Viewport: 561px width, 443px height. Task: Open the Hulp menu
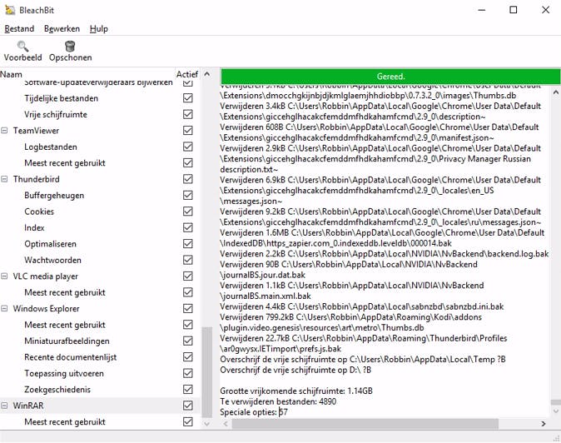(x=99, y=28)
